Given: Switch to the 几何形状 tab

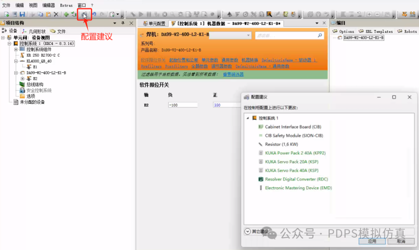Looking at the screenshot, I should (34, 31).
